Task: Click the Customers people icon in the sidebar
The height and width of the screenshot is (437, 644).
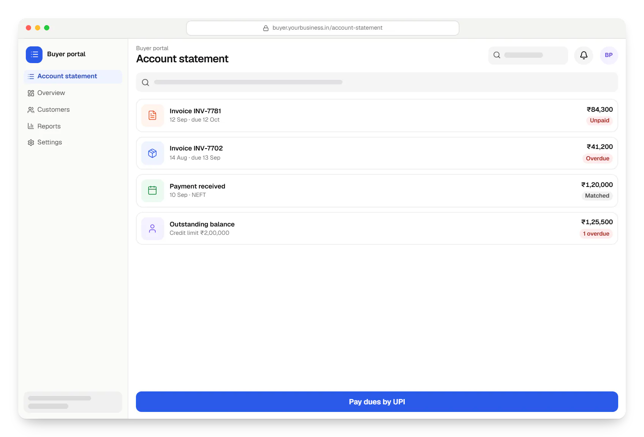Action: point(31,110)
